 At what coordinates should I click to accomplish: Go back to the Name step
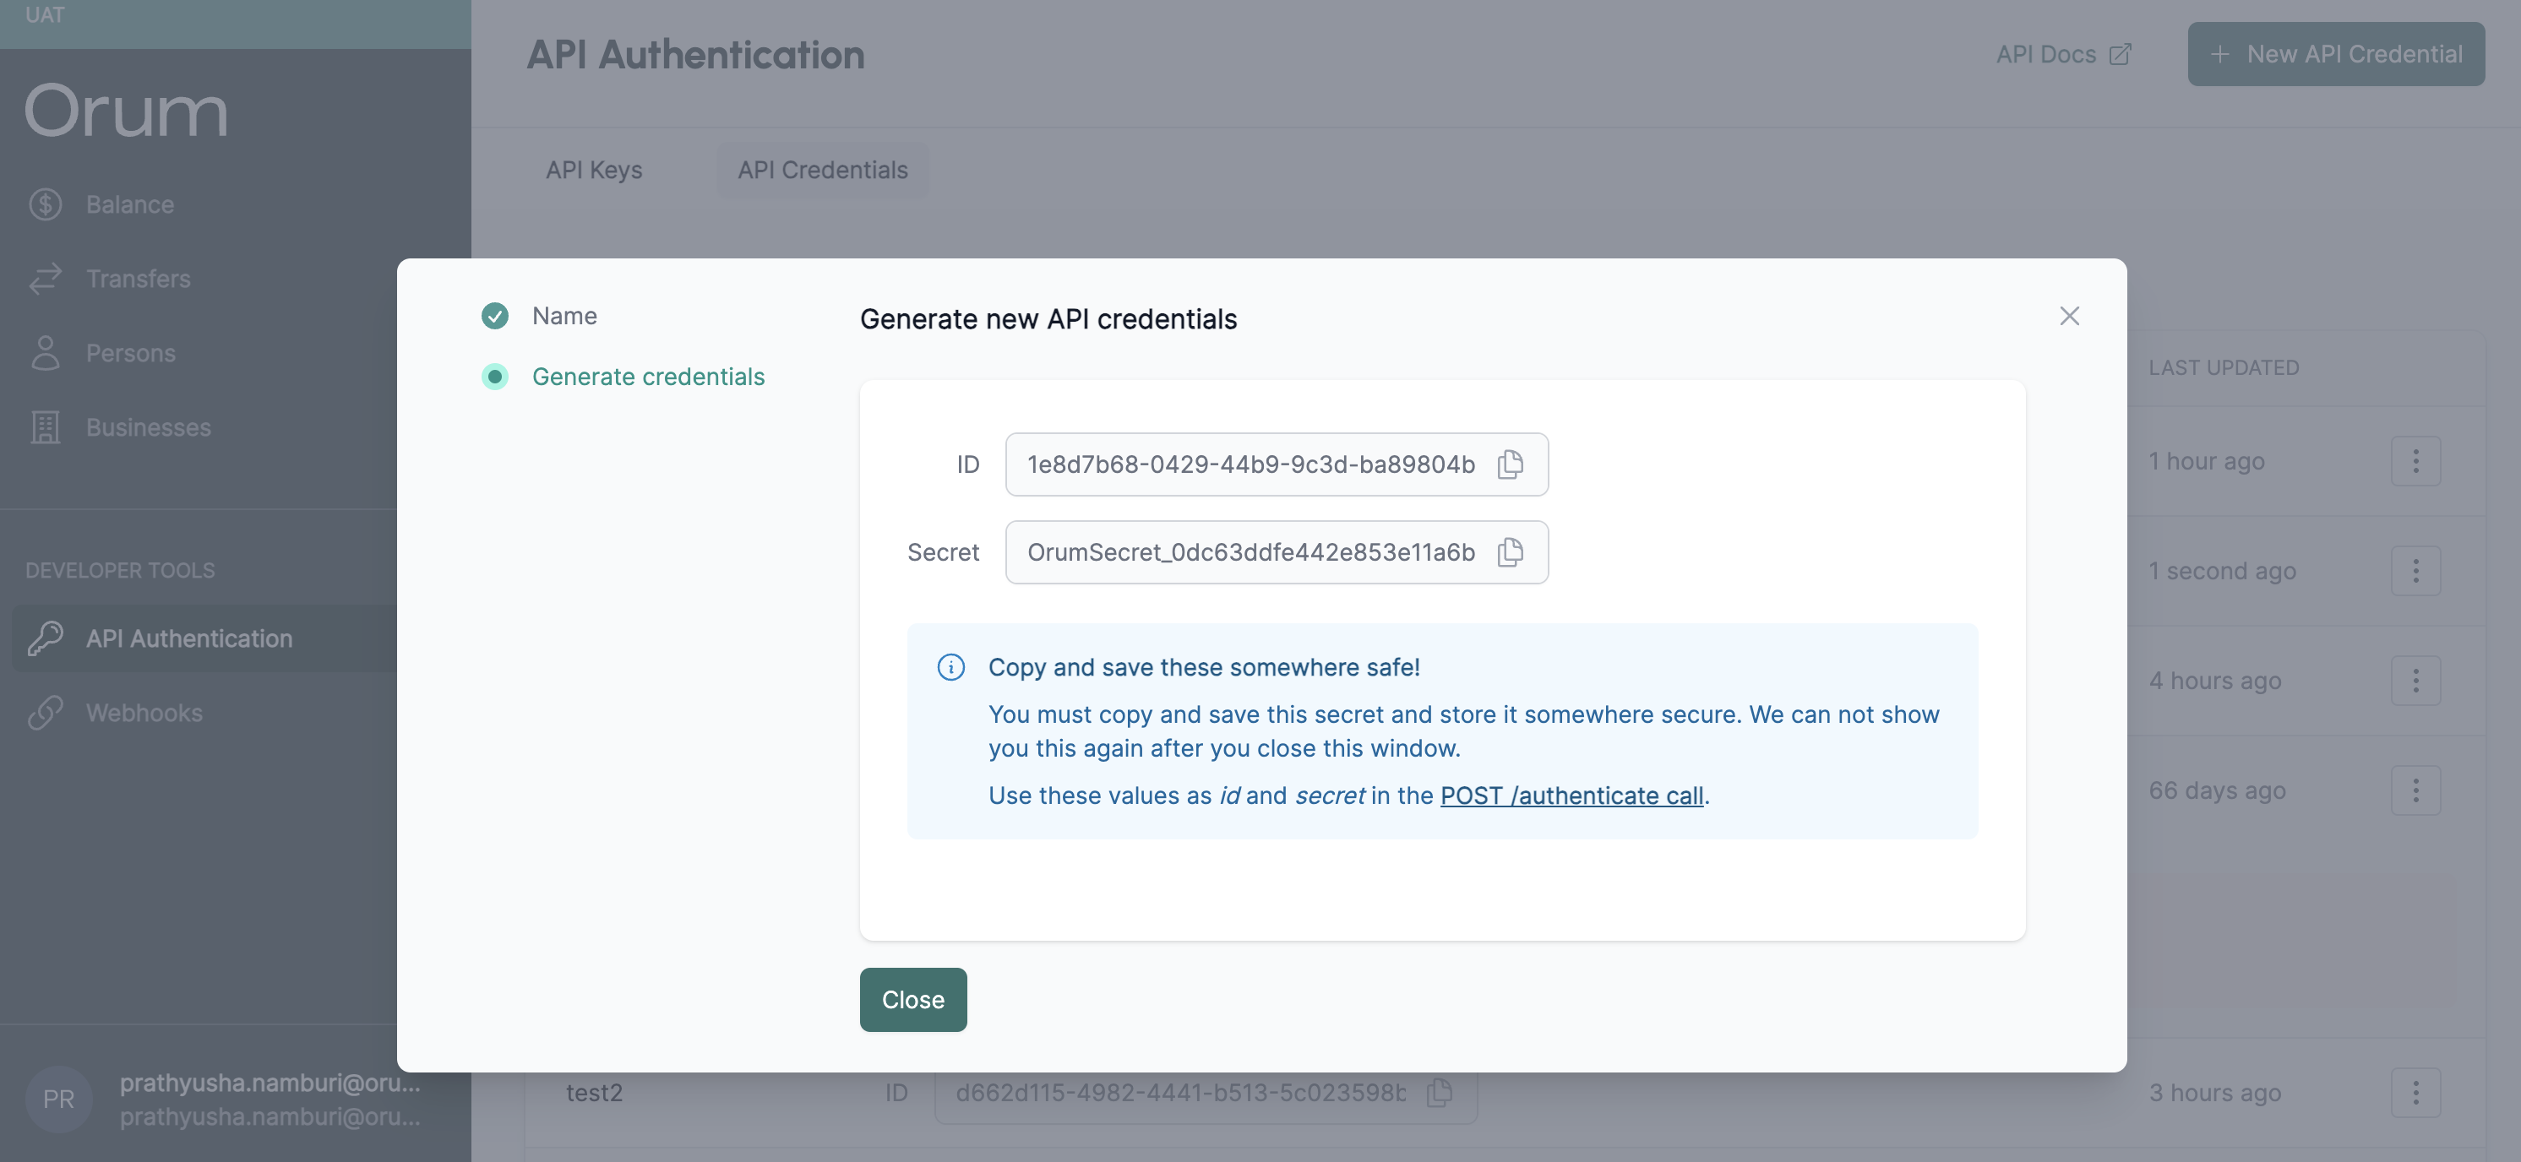[564, 316]
